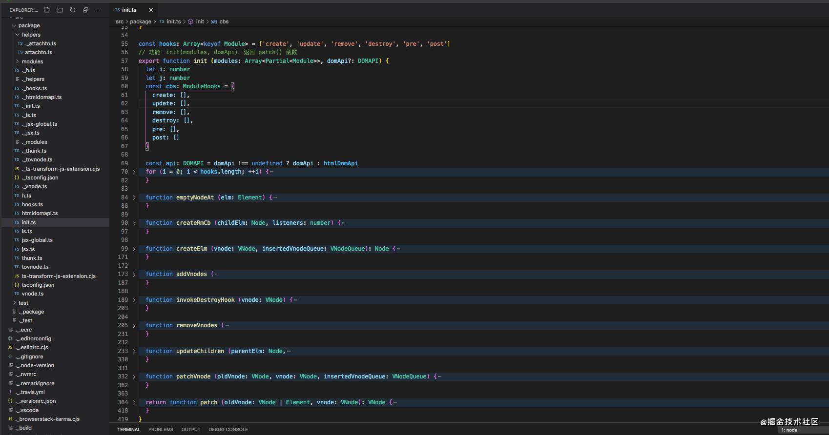This screenshot has height=435, width=829.
Task: Unfold the emptyNodeAt function at line 84
Action: point(134,198)
